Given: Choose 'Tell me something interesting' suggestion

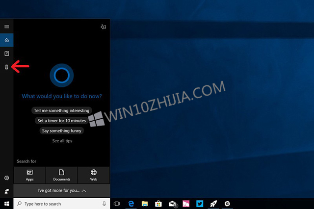Looking at the screenshot, I should (62, 110).
